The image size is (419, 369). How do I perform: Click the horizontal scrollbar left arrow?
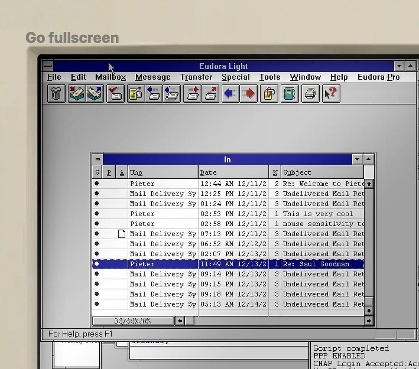[x=180, y=321]
